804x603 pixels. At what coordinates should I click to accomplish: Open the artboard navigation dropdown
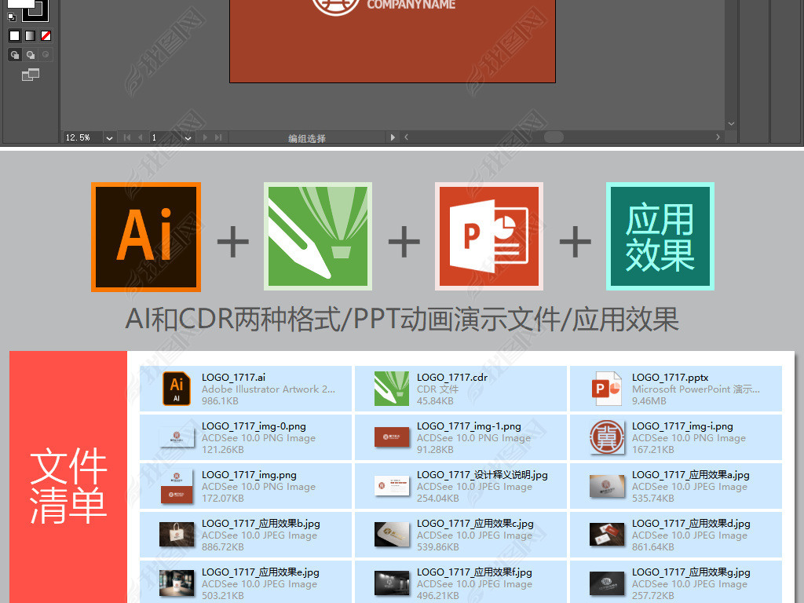(x=188, y=138)
